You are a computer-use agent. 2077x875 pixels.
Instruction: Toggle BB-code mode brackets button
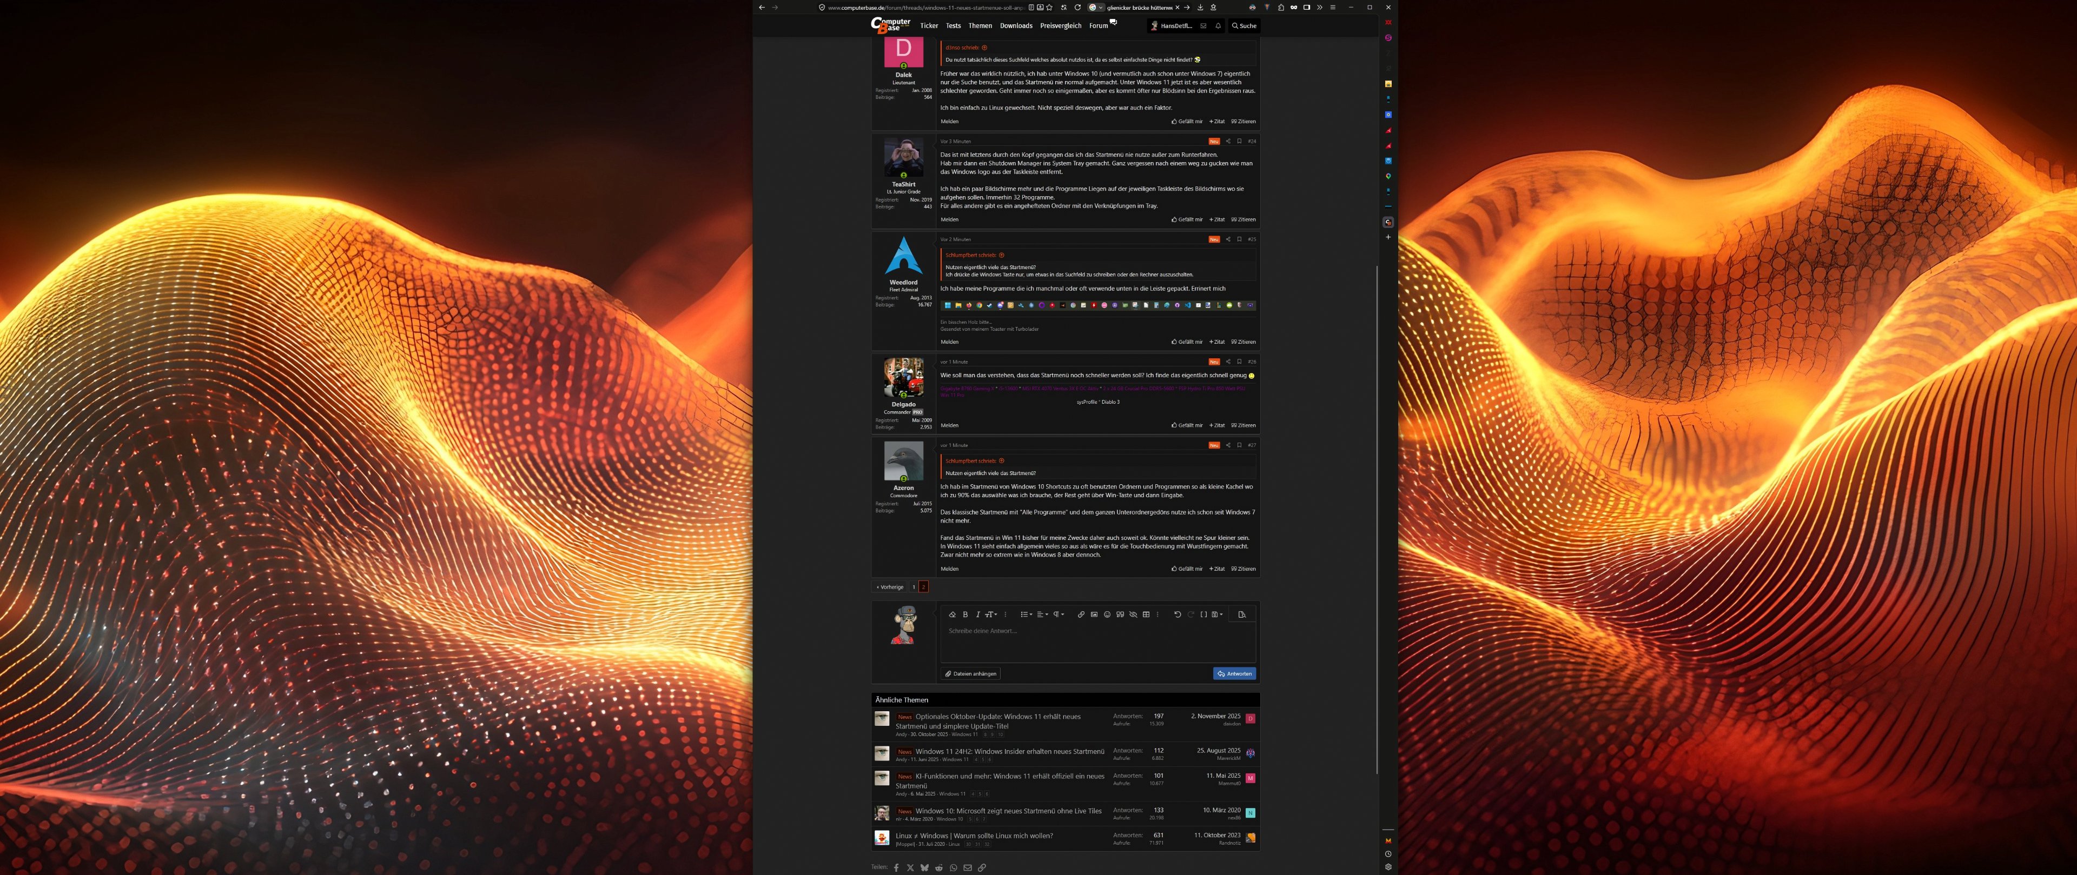pos(1203,614)
